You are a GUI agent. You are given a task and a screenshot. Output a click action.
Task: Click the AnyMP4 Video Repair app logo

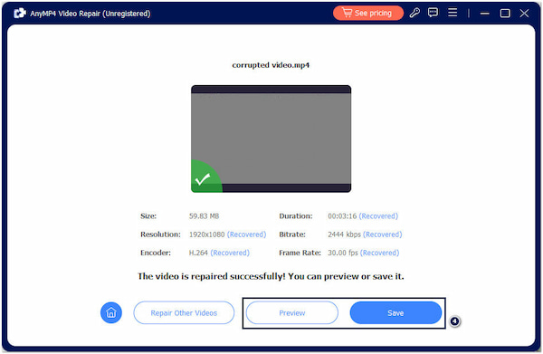tap(20, 14)
